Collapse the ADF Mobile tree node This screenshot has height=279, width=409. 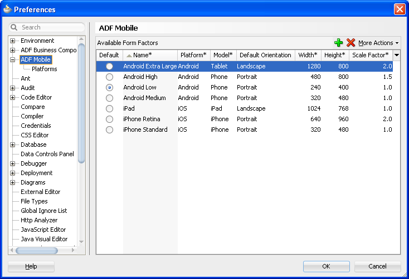[x=12, y=59]
